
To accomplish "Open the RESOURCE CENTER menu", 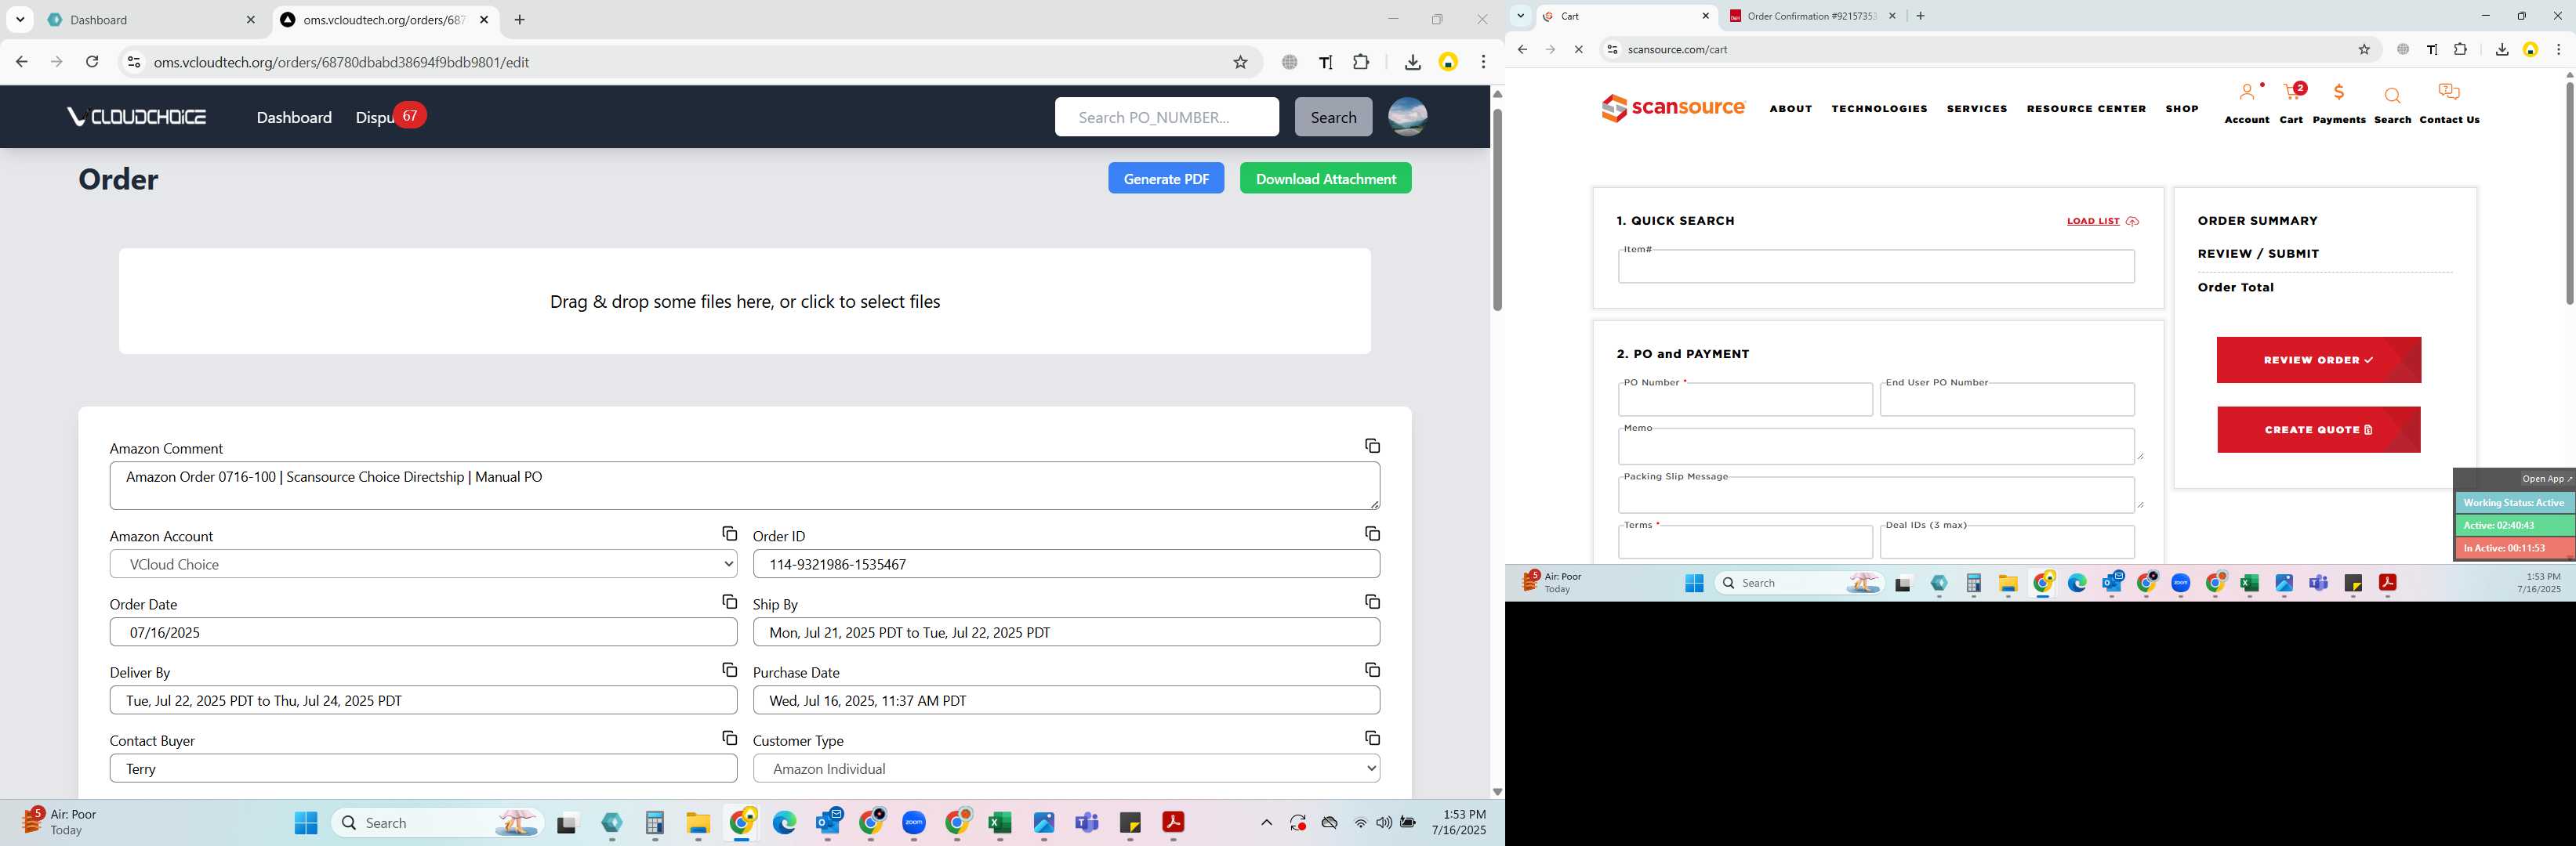I will pos(2086,109).
